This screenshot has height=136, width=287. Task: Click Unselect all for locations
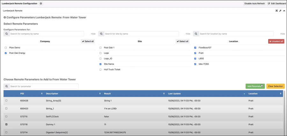276,41
